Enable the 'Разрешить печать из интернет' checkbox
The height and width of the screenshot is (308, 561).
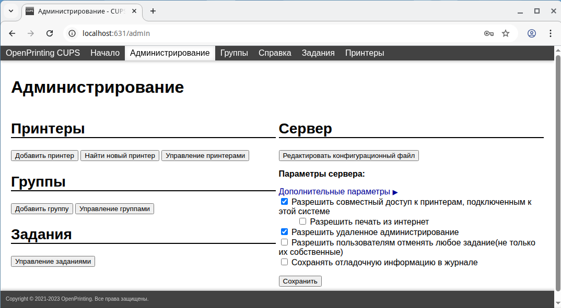coord(303,221)
